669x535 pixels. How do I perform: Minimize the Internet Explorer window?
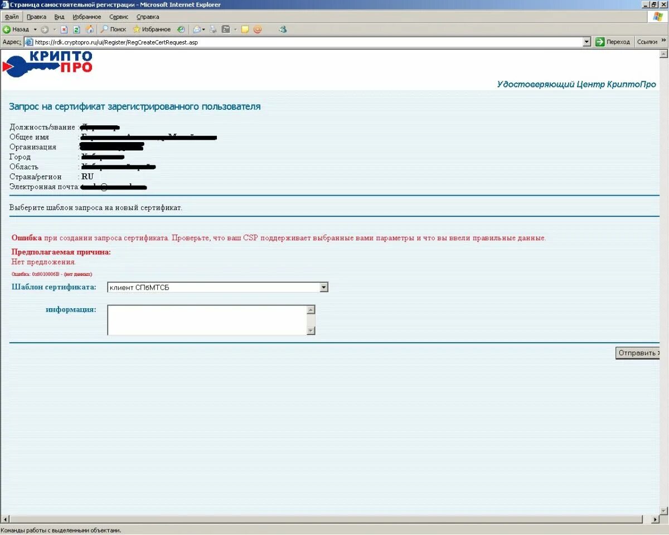pos(646,4)
